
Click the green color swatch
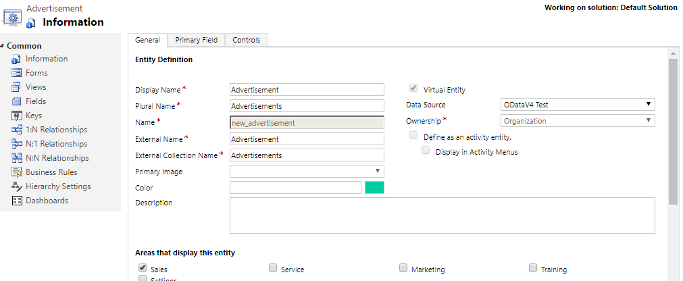pyautogui.click(x=375, y=187)
